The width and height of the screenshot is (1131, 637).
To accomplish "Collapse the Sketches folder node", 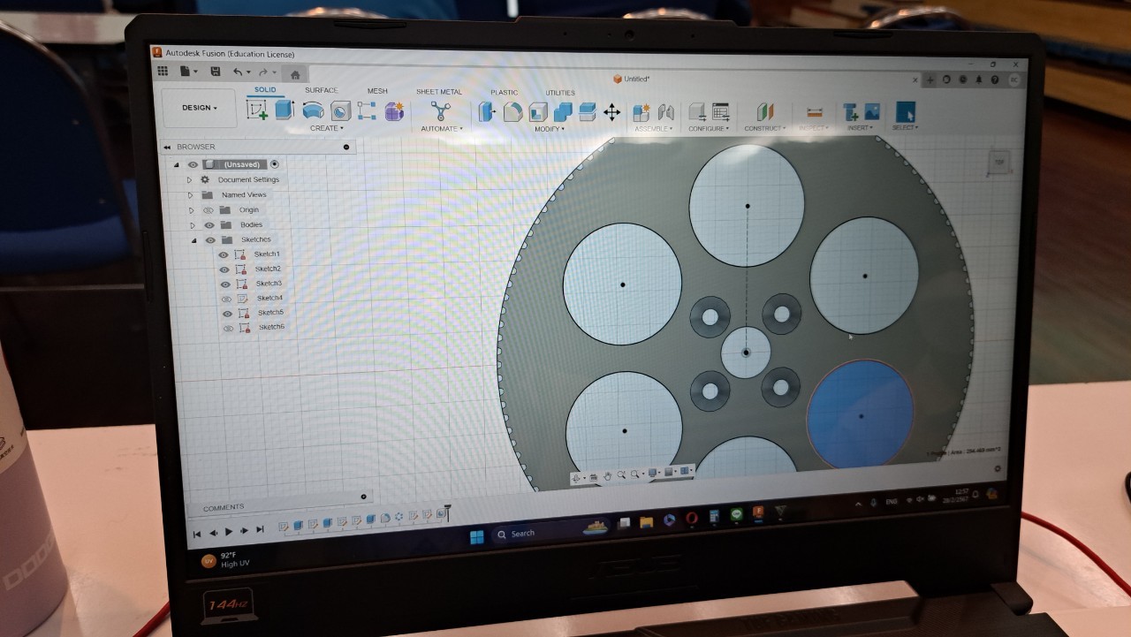I will coord(194,240).
